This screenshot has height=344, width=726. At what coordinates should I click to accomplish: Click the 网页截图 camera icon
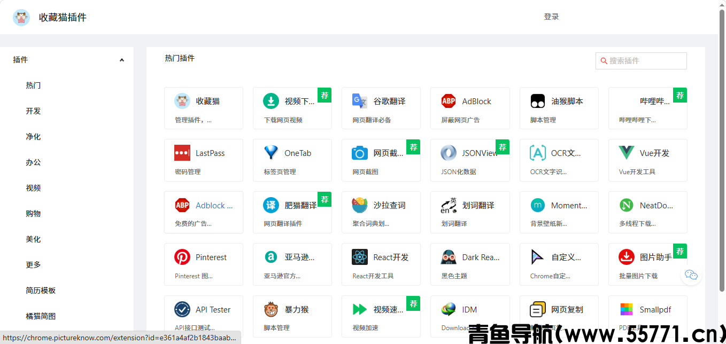click(360, 153)
